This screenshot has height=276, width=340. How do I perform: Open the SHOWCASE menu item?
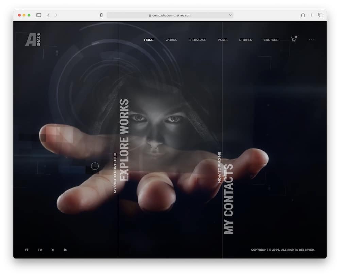[197, 40]
